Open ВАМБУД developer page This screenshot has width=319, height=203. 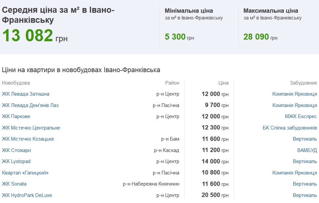tap(307, 150)
